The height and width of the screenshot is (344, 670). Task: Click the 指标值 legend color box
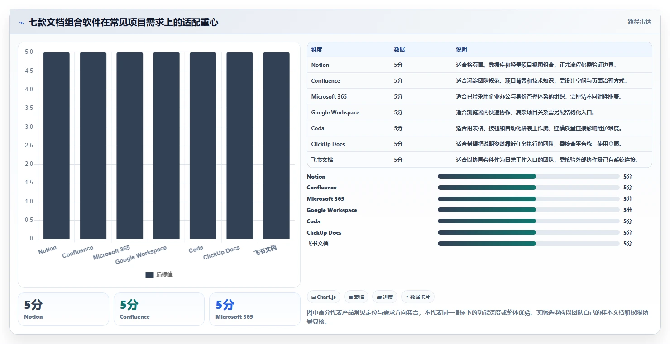(x=149, y=275)
